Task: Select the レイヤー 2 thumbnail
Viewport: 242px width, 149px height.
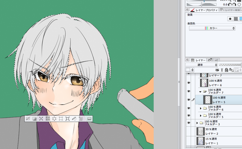Action: [x=200, y=131]
